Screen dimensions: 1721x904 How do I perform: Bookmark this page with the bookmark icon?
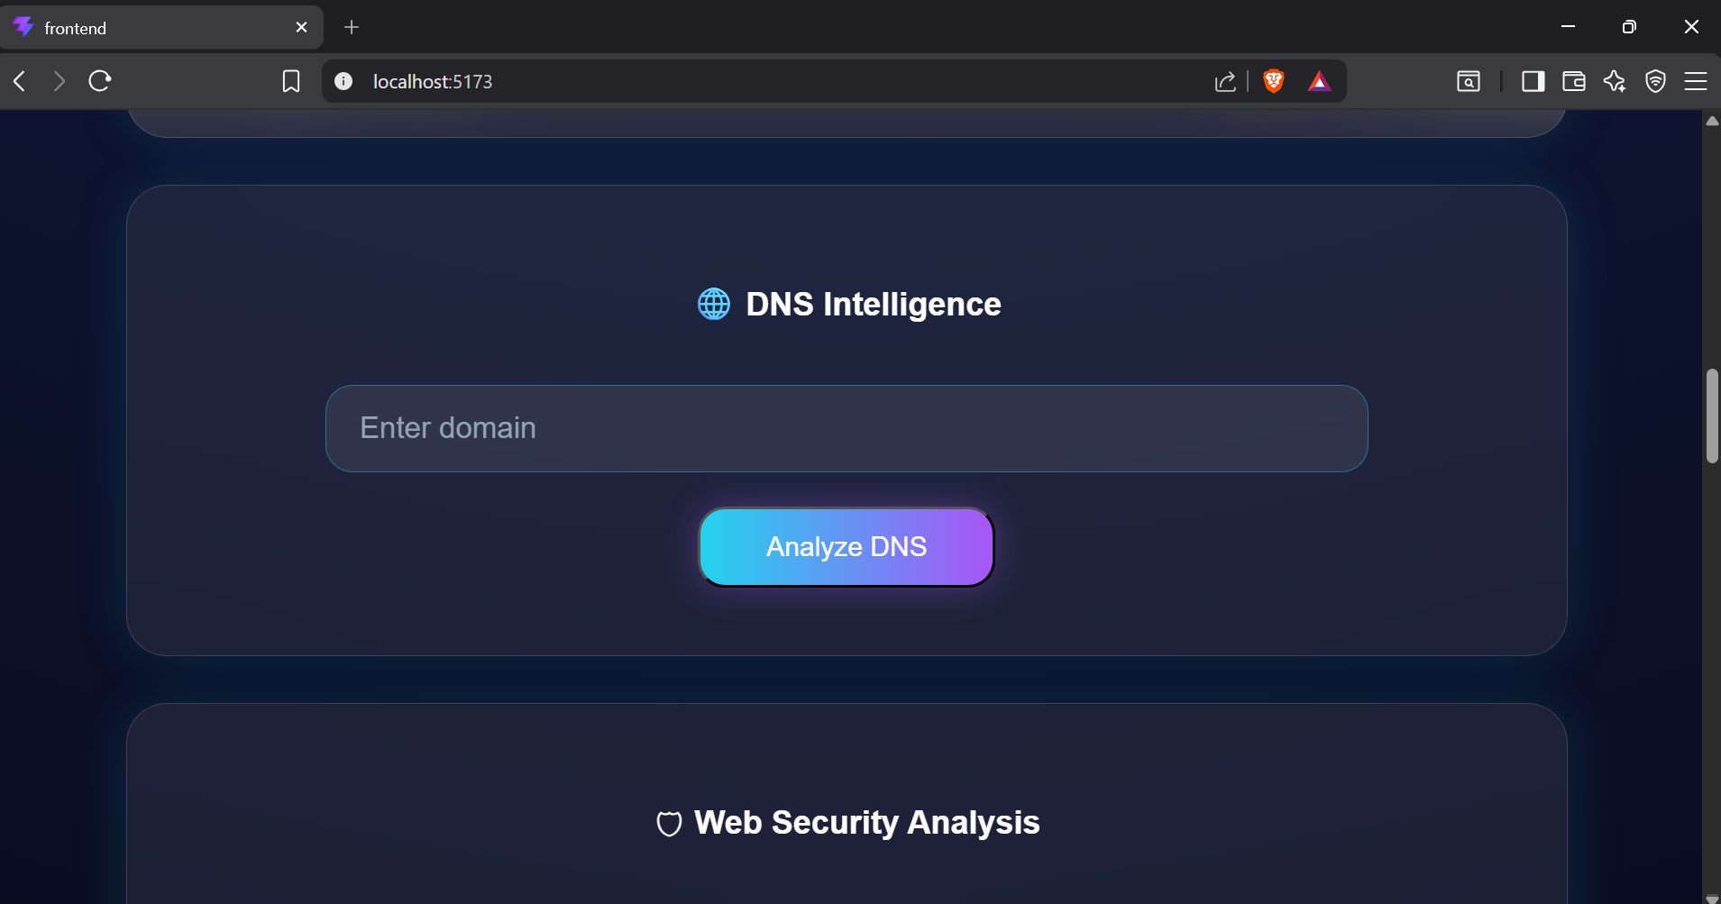[291, 81]
